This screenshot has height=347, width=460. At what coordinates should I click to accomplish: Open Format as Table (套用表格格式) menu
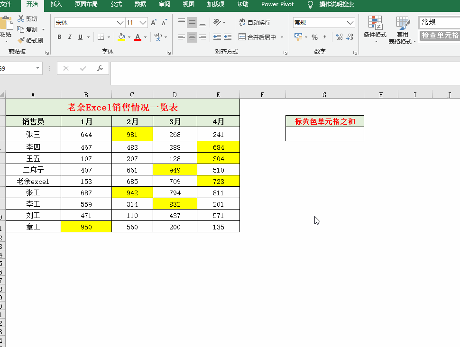coord(402,30)
